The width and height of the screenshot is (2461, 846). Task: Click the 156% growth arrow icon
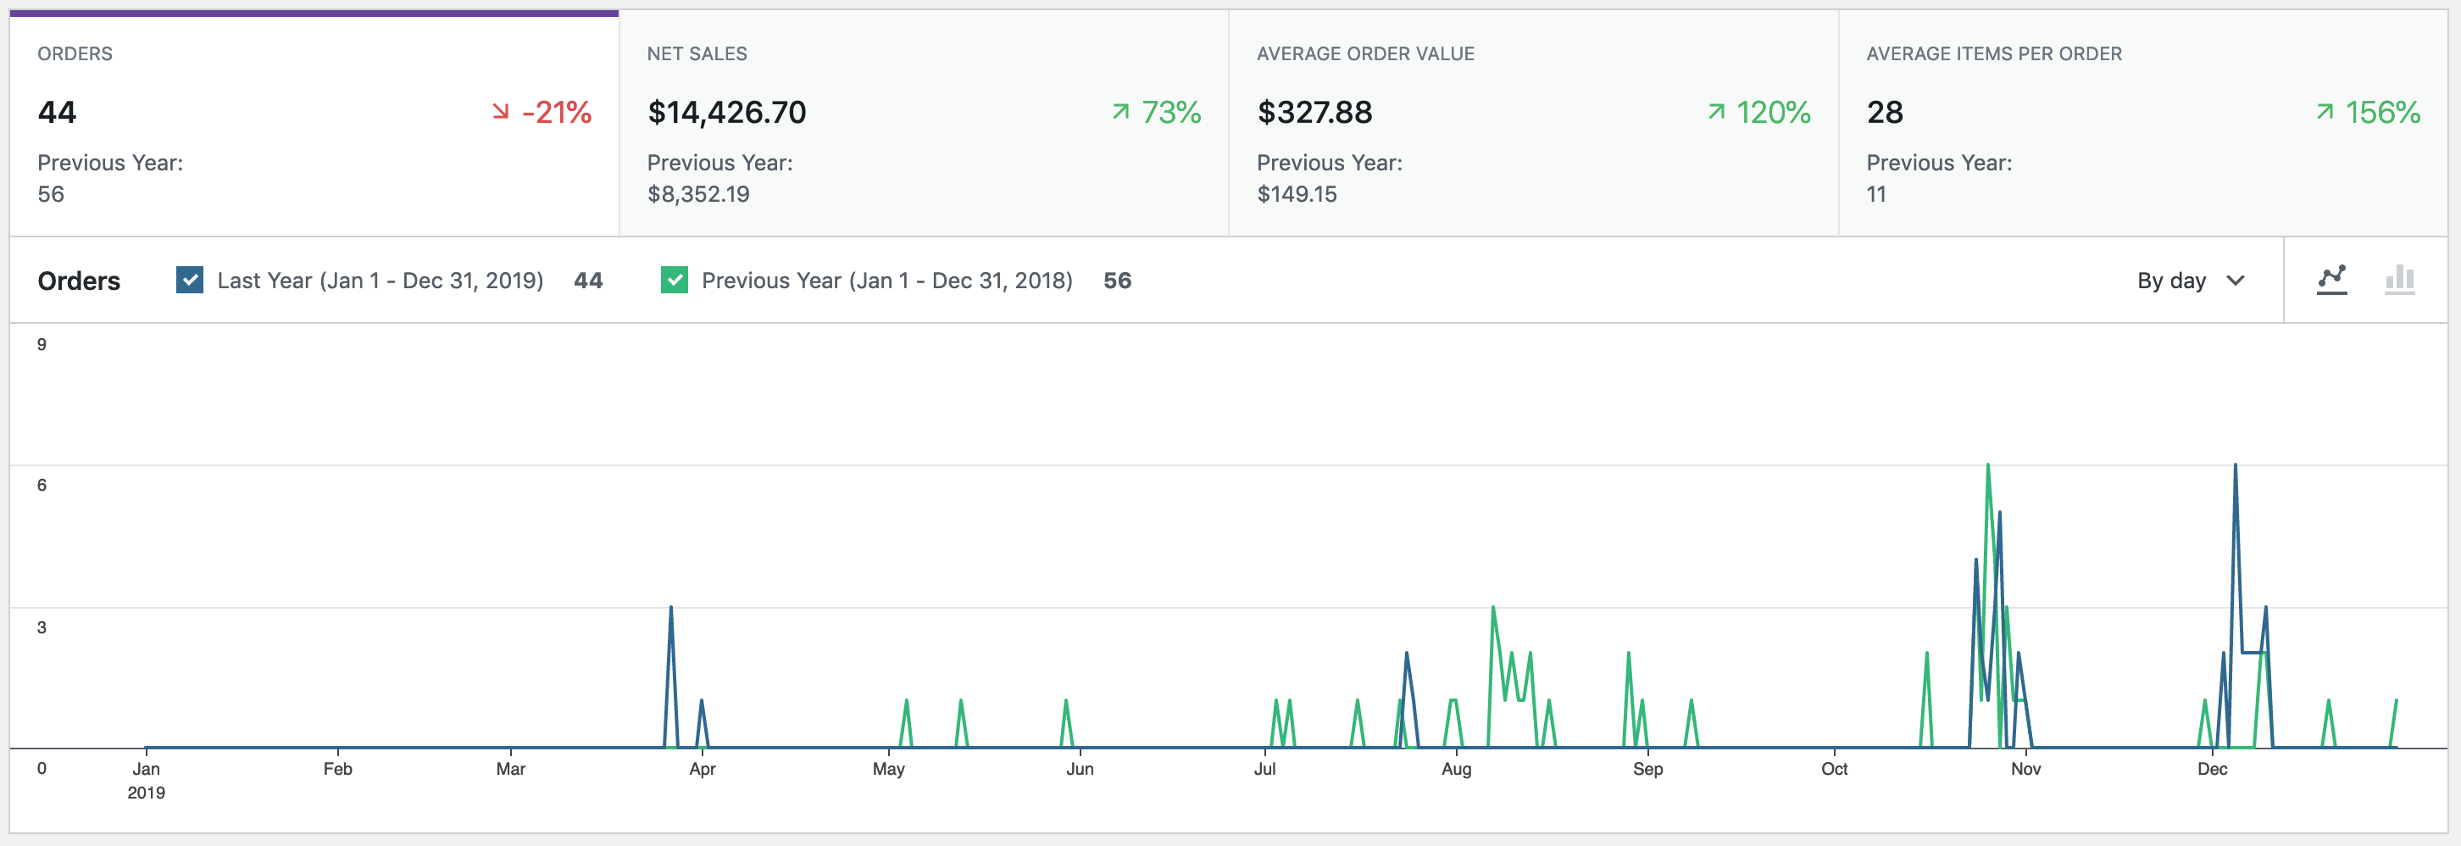(2325, 112)
